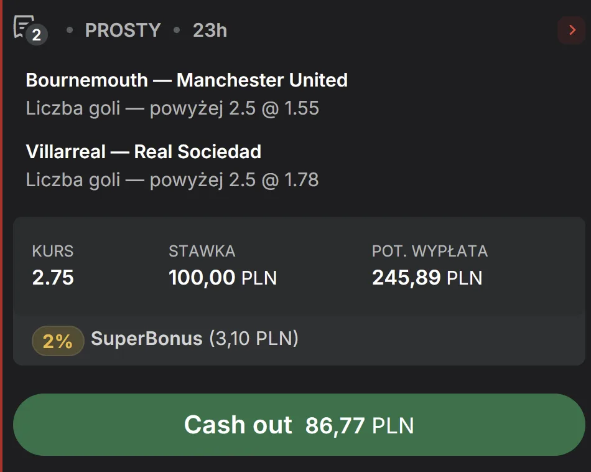Screen dimensions: 591x472
Task: Click the gold 2% SuperBonus badge
Action: (x=57, y=341)
